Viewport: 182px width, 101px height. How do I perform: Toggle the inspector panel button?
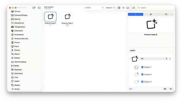(133, 8)
